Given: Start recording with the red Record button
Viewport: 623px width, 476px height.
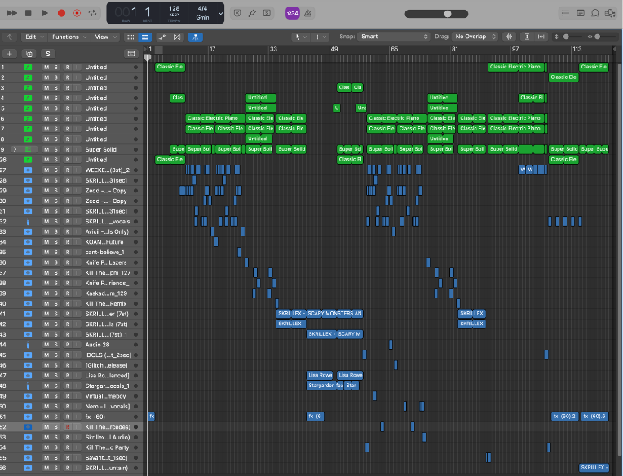Looking at the screenshot, I should (61, 13).
